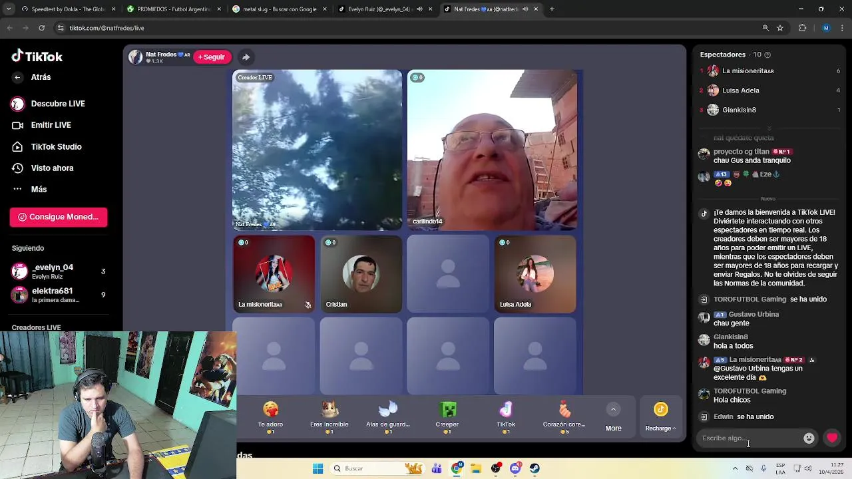Viewport: 852px width, 479px height.
Task: Open Cristian guest tile
Action: coord(361,273)
